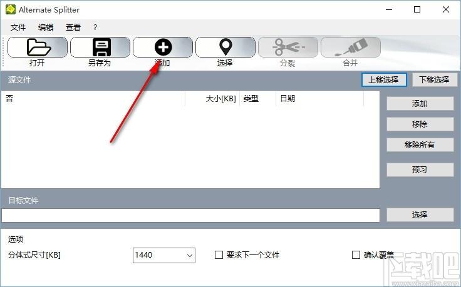Viewport: 461px width, 287px height.
Task: Click the 添加 button beside the source list
Action: pos(420,104)
